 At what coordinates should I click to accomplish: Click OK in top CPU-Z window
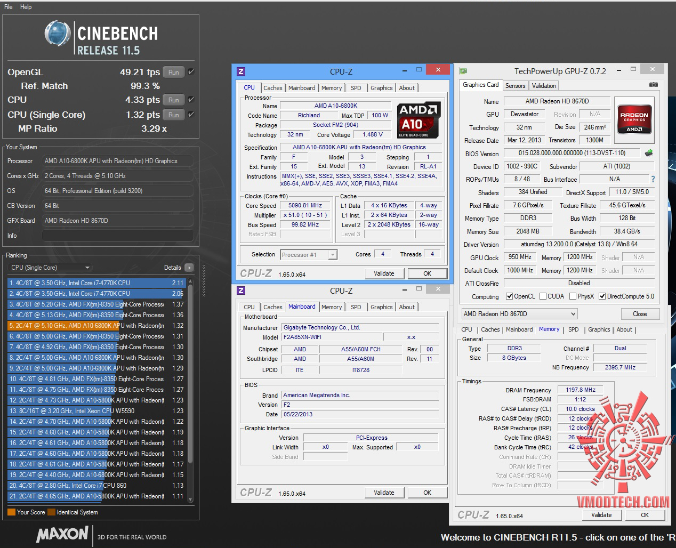point(427,273)
